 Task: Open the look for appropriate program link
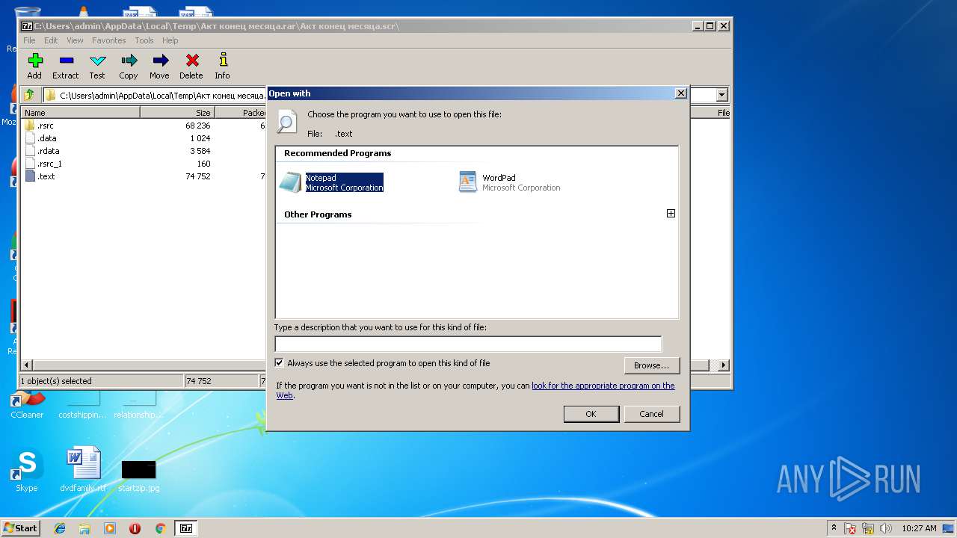point(603,386)
